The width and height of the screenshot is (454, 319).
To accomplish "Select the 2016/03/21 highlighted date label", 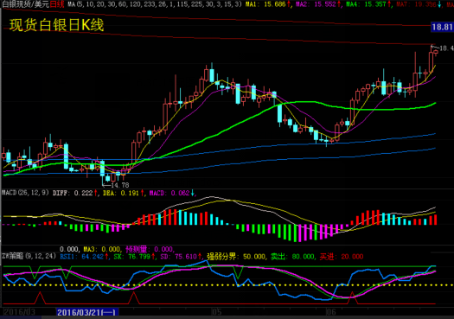I will pyautogui.click(x=87, y=312).
